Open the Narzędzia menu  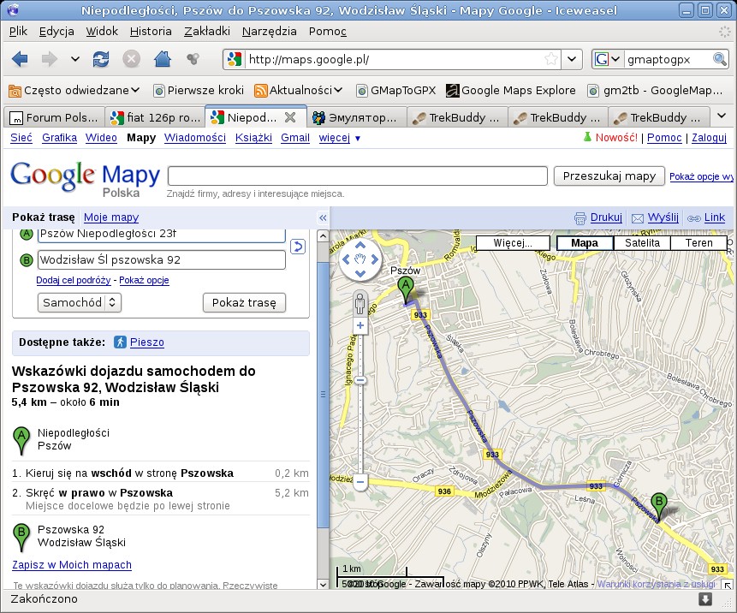tap(270, 32)
